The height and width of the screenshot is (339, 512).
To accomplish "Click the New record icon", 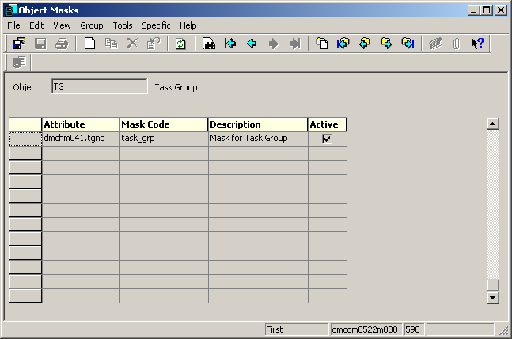I will pyautogui.click(x=89, y=44).
